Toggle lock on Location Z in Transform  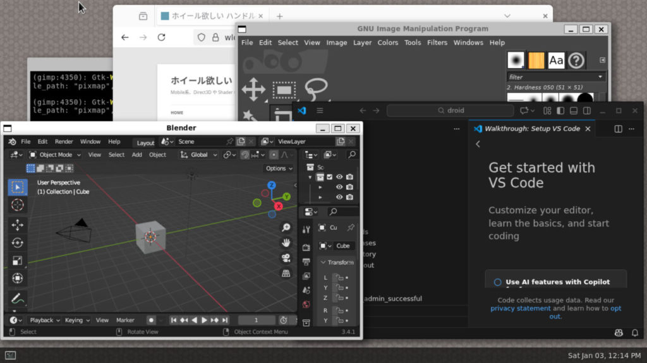pyautogui.click(x=340, y=297)
